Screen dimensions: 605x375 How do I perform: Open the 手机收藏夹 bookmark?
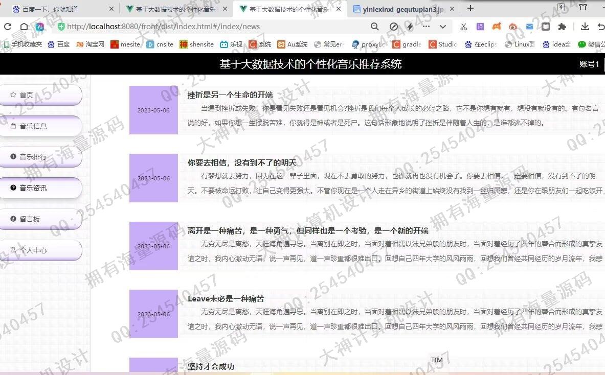(23, 44)
